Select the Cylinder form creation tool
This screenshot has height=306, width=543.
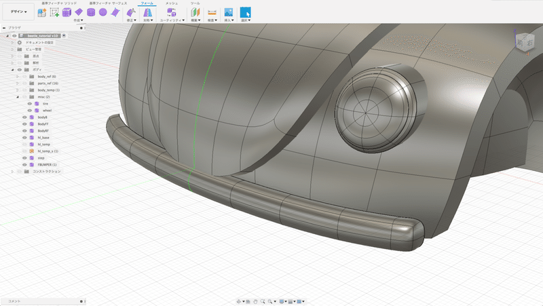(91, 12)
